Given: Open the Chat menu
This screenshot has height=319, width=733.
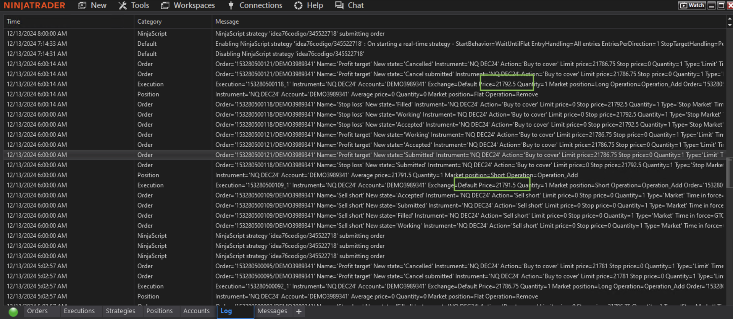Looking at the screenshot, I should tap(349, 5).
